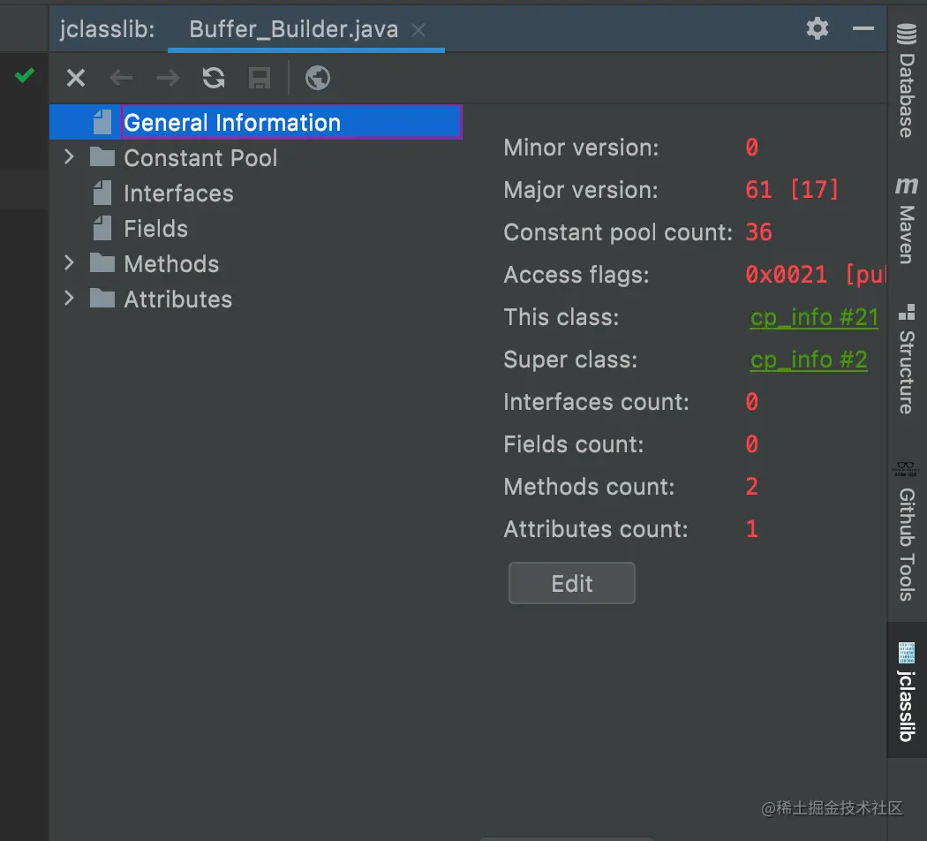Expand the Constant Pool tree node
The height and width of the screenshot is (841, 927).
(70, 158)
